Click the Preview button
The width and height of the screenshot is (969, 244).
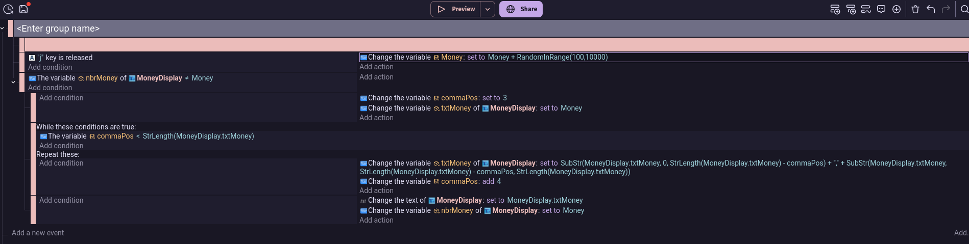[455, 9]
